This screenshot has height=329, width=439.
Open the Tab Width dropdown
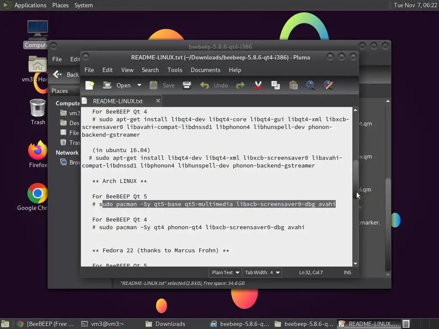pos(262,272)
